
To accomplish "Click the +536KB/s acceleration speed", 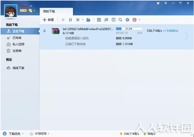I will point(171,31).
